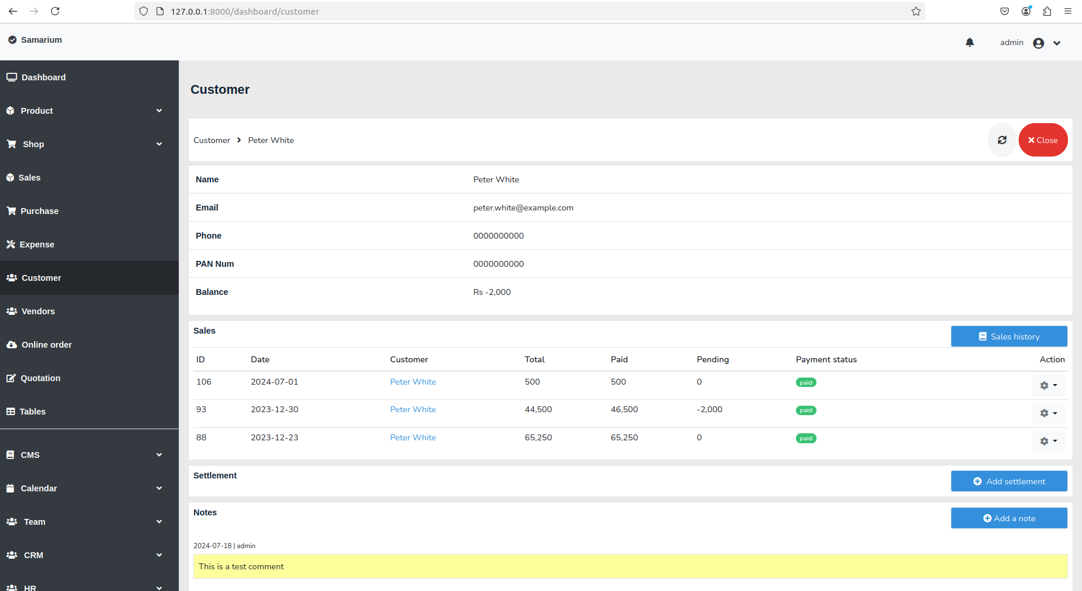
Task: Open the Dashboard sidebar item
Action: coord(89,77)
